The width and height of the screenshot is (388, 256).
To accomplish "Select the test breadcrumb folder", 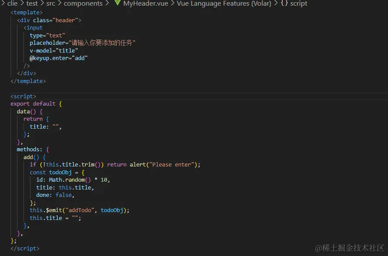I will [32, 3].
